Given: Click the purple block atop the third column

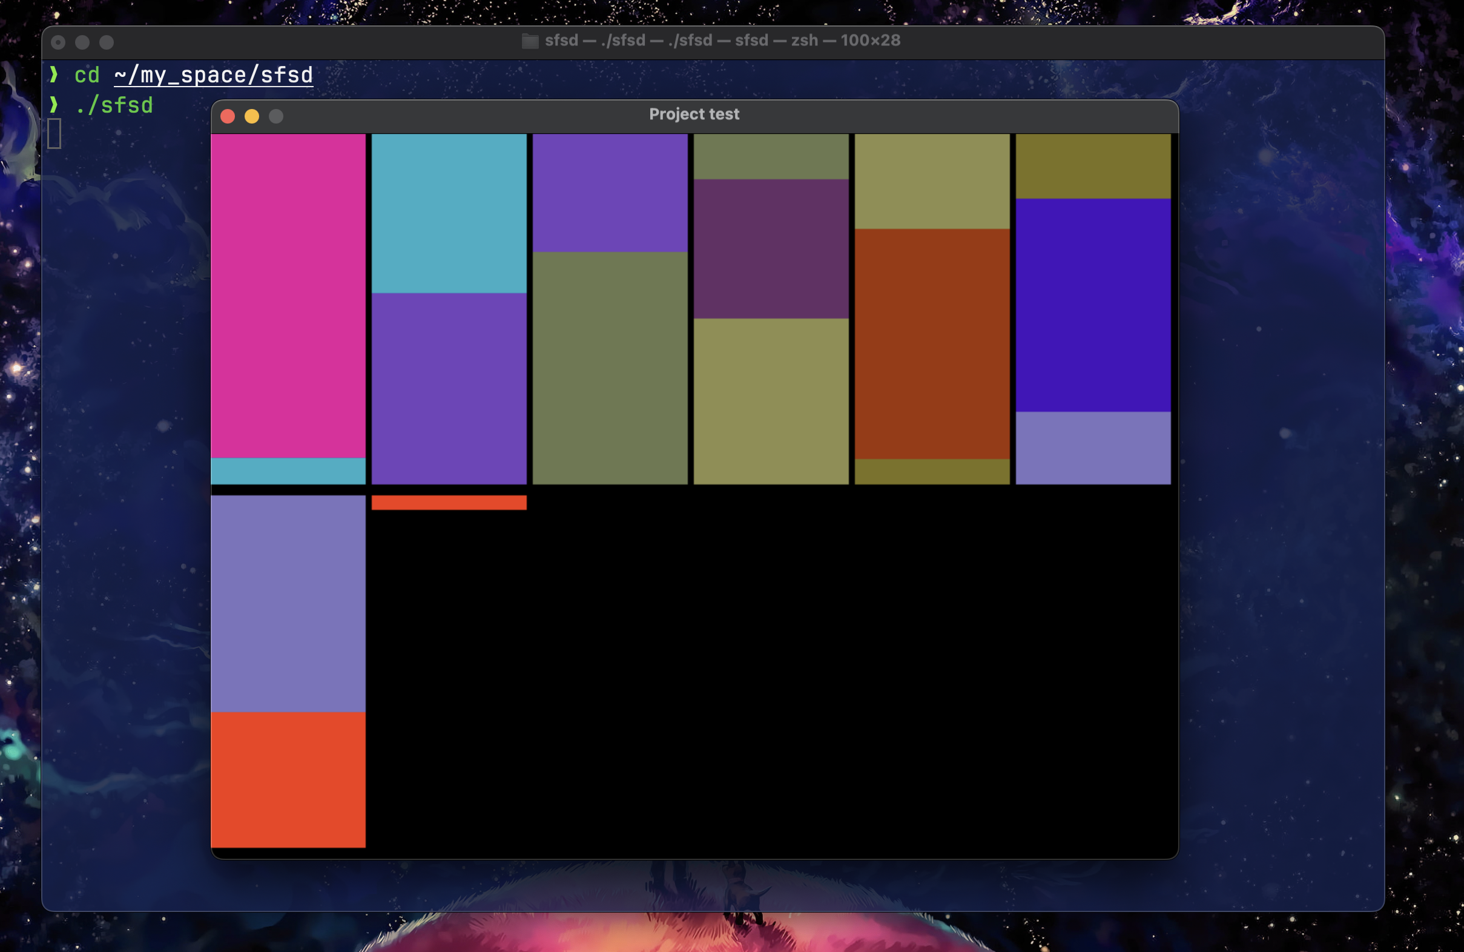Looking at the screenshot, I should pos(609,193).
